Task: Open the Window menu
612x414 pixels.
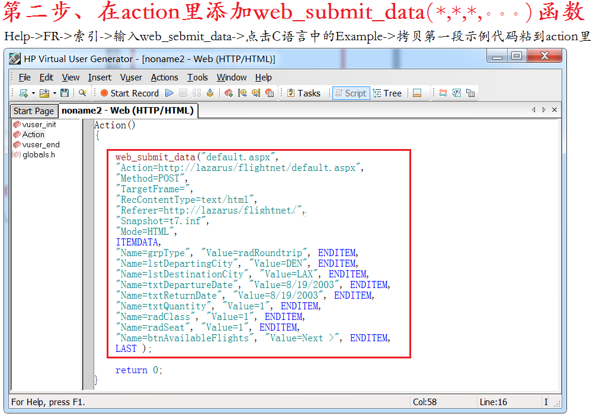Action: pyautogui.click(x=232, y=77)
